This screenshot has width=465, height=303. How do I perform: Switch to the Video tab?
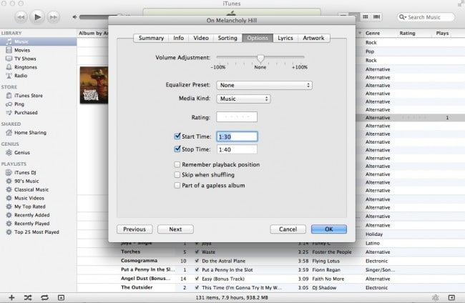tap(201, 38)
